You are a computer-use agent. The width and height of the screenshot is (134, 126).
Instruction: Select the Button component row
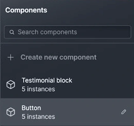pyautogui.click(x=67, y=112)
